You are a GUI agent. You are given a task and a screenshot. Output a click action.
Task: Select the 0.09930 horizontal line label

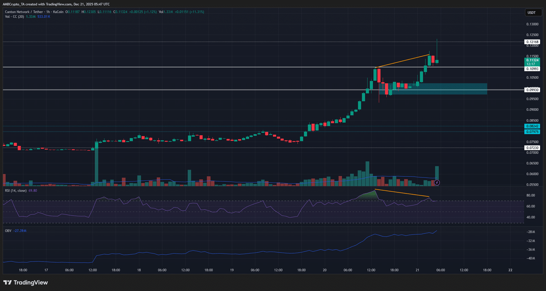(x=532, y=90)
